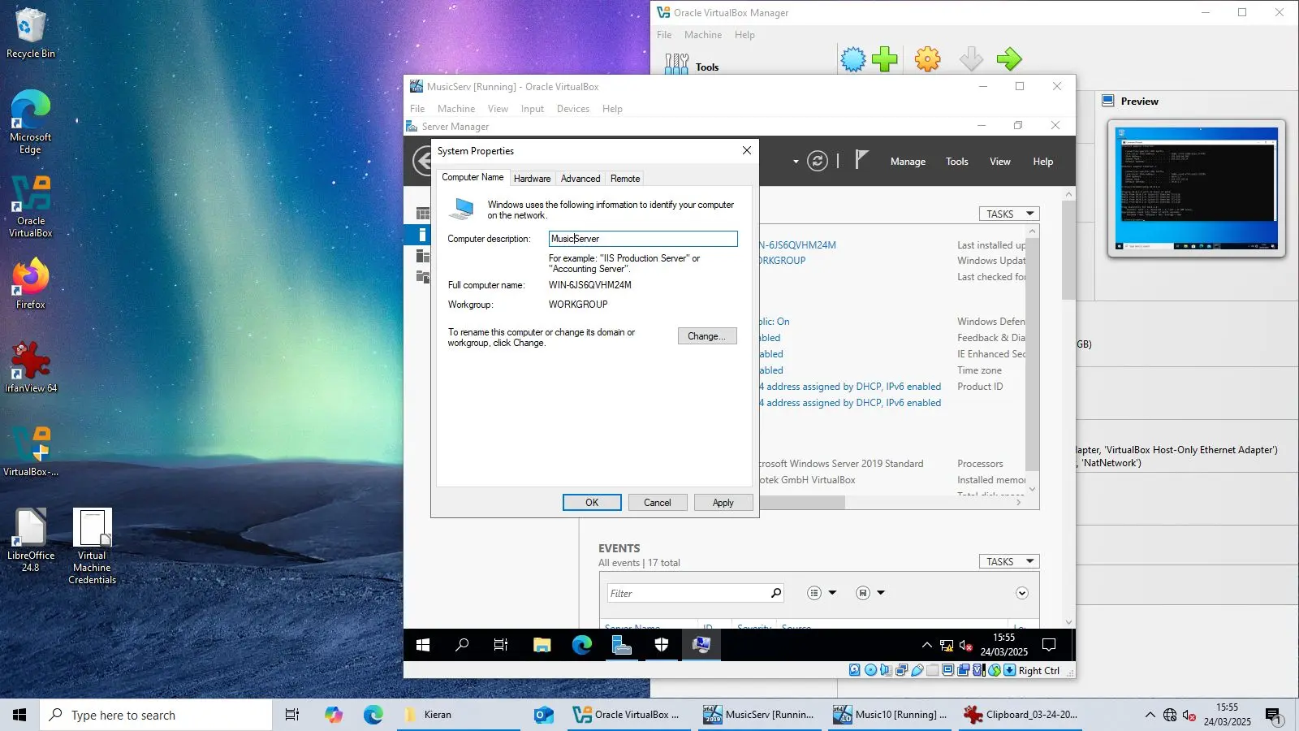This screenshot has height=731, width=1299.
Task: Click the Windows Defender shield icon in guest taskbar
Action: click(x=661, y=645)
